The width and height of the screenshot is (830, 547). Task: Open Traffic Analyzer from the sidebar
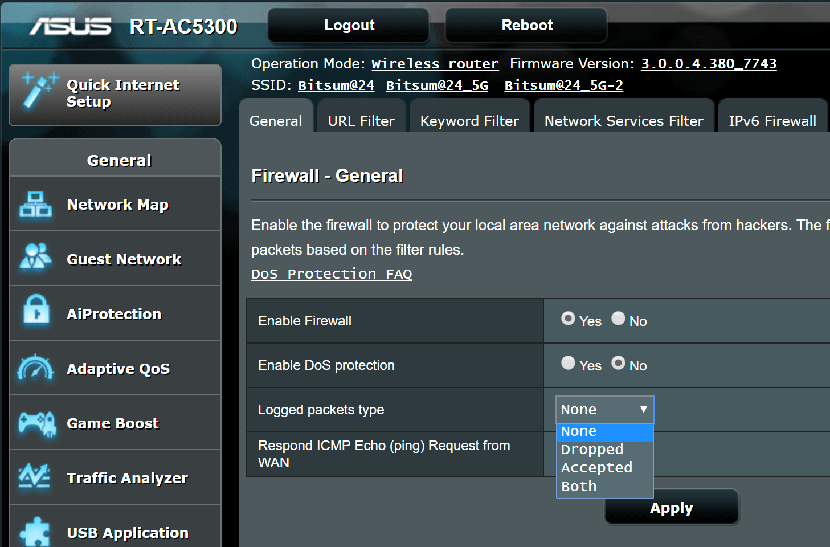[115, 477]
